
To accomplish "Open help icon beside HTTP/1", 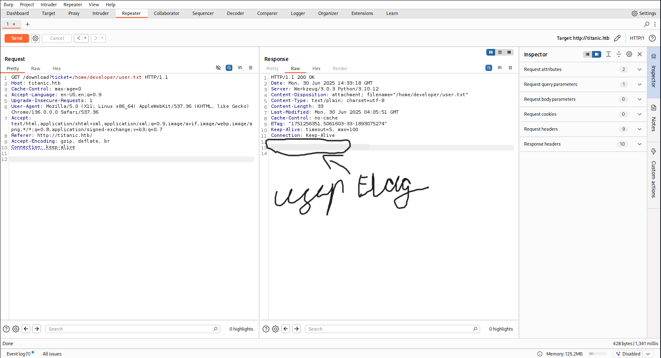I will coord(652,38).
